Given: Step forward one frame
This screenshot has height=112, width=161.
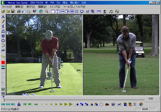Looking at the screenshot, I should coord(30,104).
